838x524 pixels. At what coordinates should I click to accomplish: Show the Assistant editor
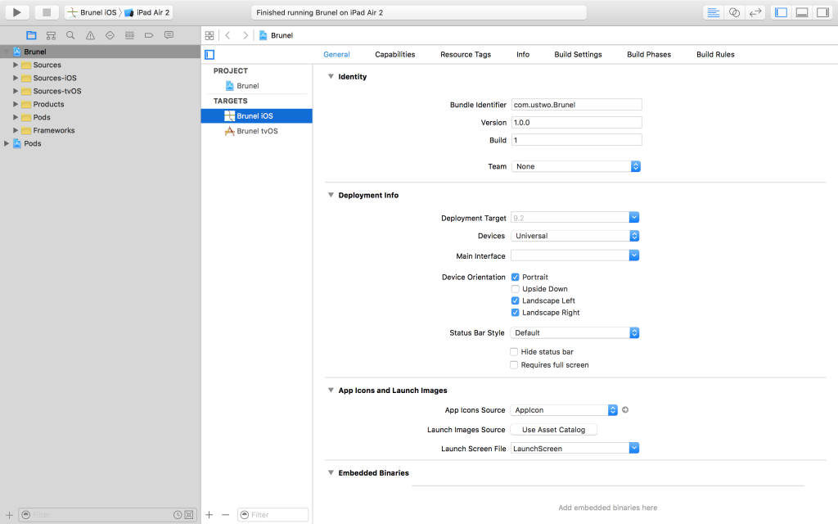click(x=734, y=12)
